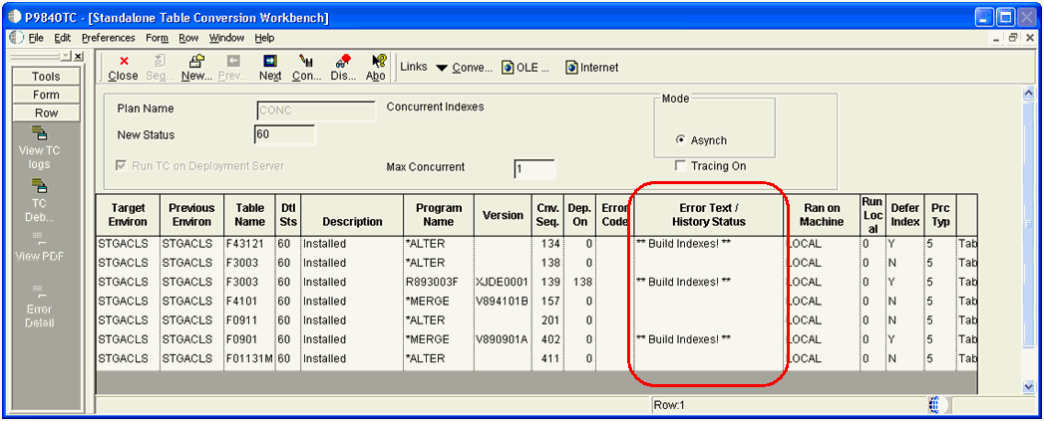
Task: Click in the New Status field
Action: pos(284,135)
